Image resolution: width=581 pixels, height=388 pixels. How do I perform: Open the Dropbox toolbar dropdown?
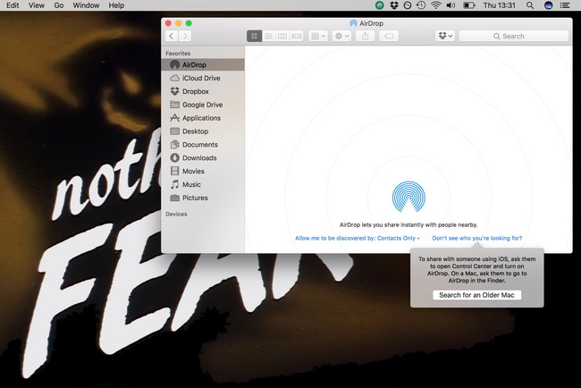(x=445, y=36)
